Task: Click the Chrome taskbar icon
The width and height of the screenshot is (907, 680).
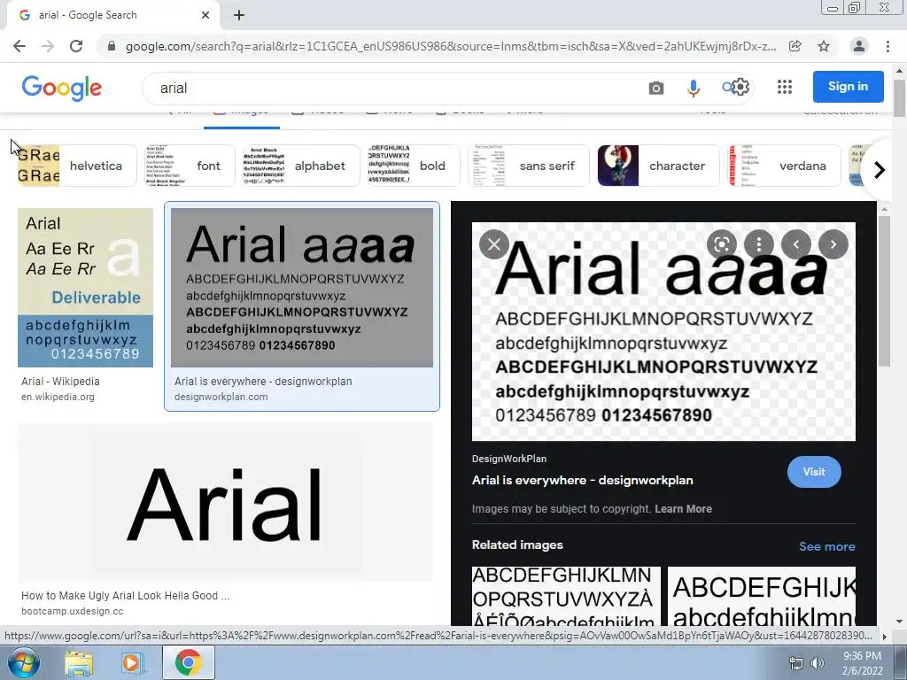Action: 189,662
